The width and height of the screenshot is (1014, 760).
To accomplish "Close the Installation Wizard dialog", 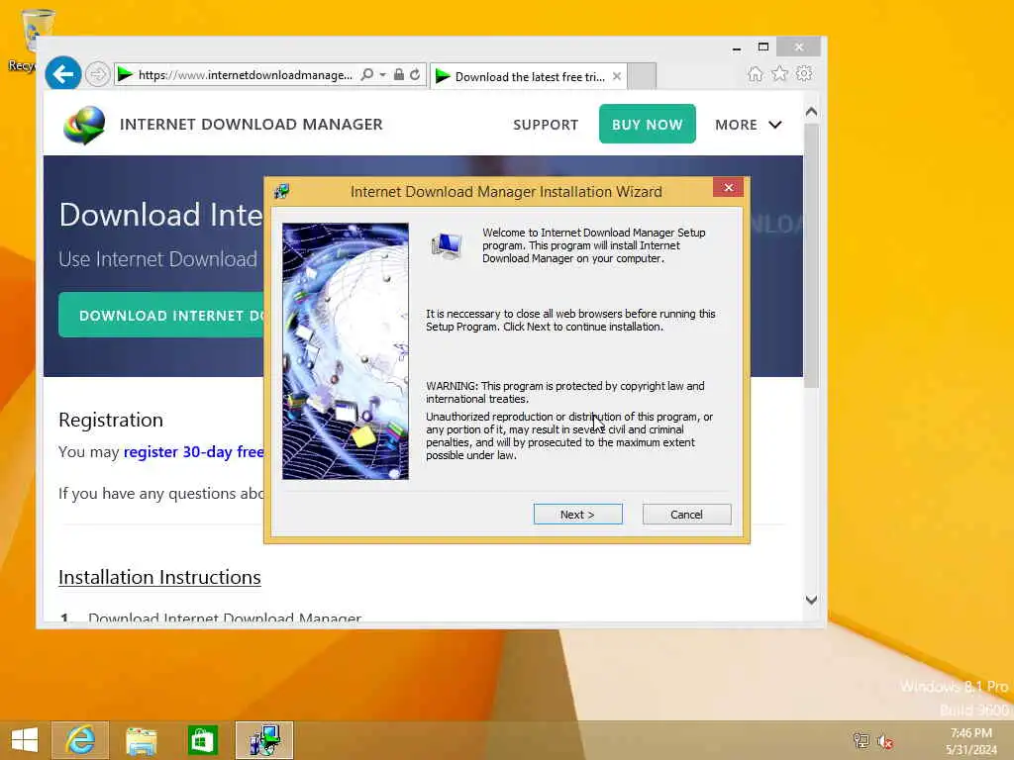I will [x=728, y=187].
